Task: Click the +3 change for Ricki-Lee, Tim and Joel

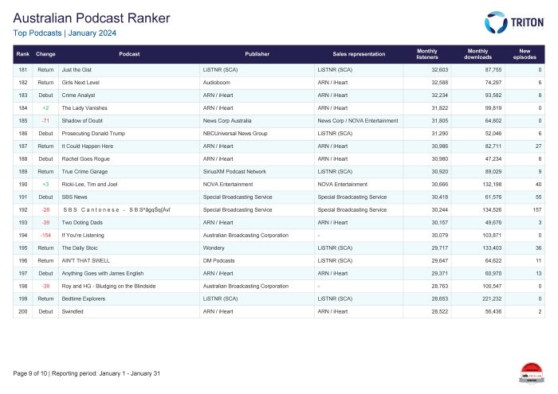Action: pyautogui.click(x=45, y=185)
